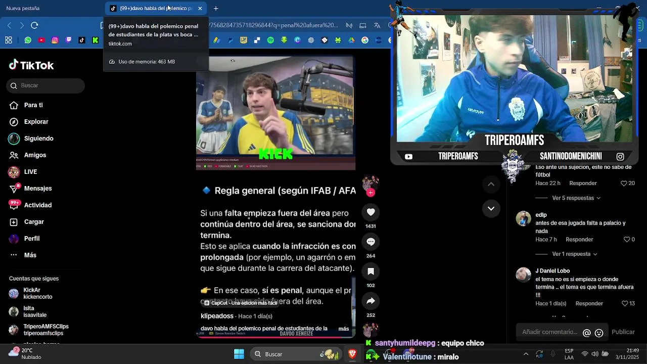Screen dimensions: 647x364
Task: Open the Spotify bookmark icon
Action: 270,40
